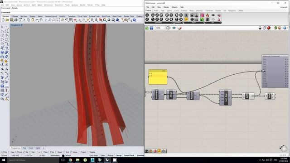The image size is (290, 163).
Task: Switch to the Top viewport tab
Action: (x=24, y=148)
